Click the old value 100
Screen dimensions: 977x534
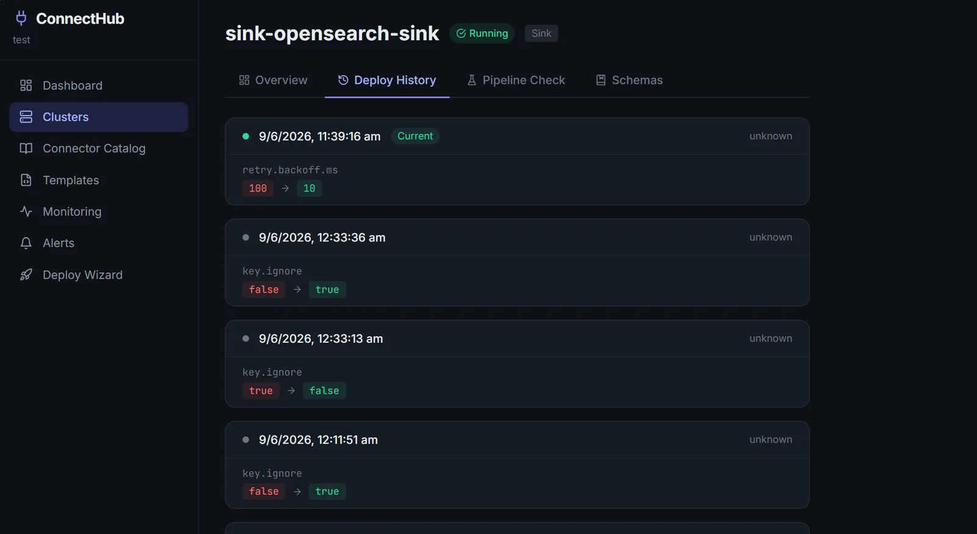pos(258,188)
